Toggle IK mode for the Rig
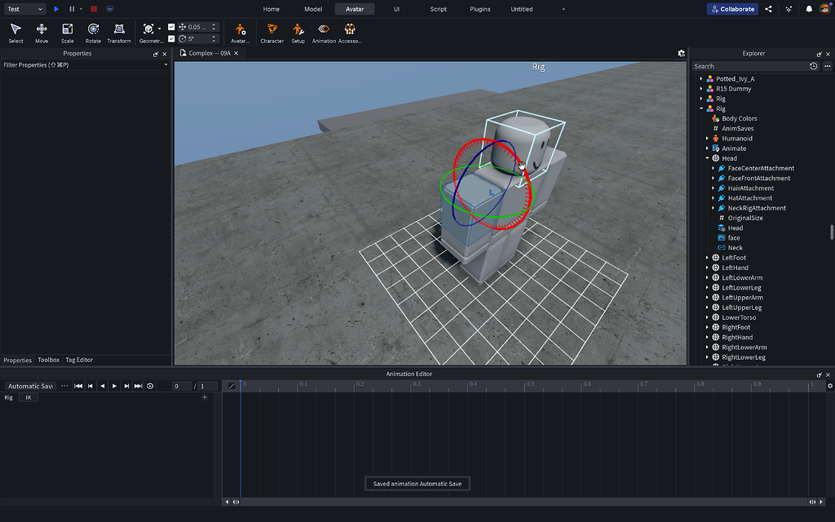 [x=29, y=397]
